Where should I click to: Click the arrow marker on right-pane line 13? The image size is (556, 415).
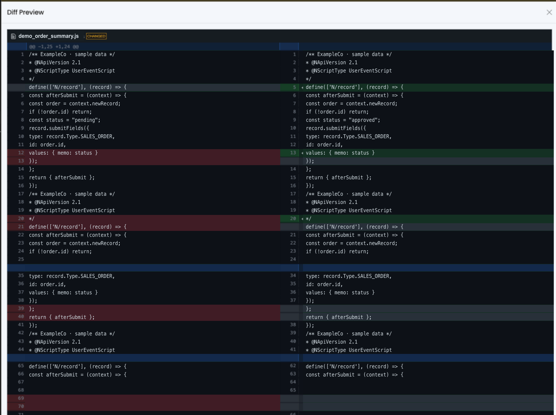pyautogui.click(x=302, y=153)
